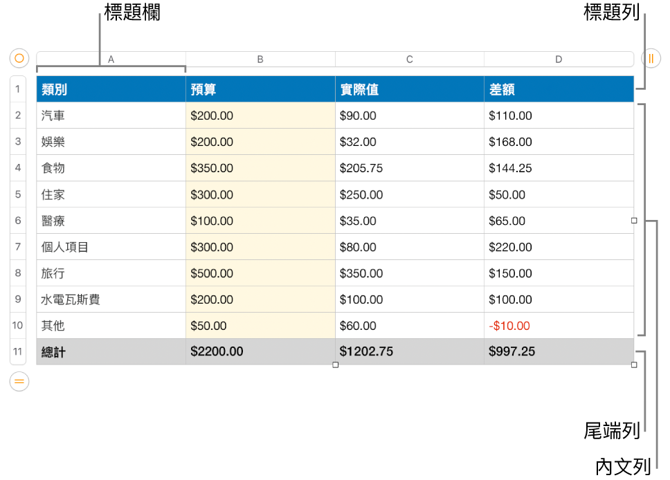Select the $350.00 budget cell for 食物
Viewport: 670px width, 480px height.
tap(260, 168)
